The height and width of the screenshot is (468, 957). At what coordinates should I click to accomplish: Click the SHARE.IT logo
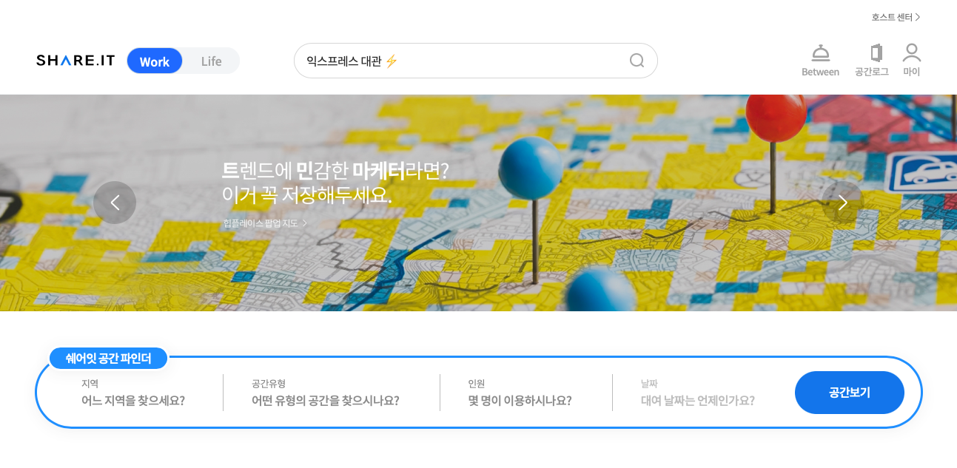coord(75,61)
